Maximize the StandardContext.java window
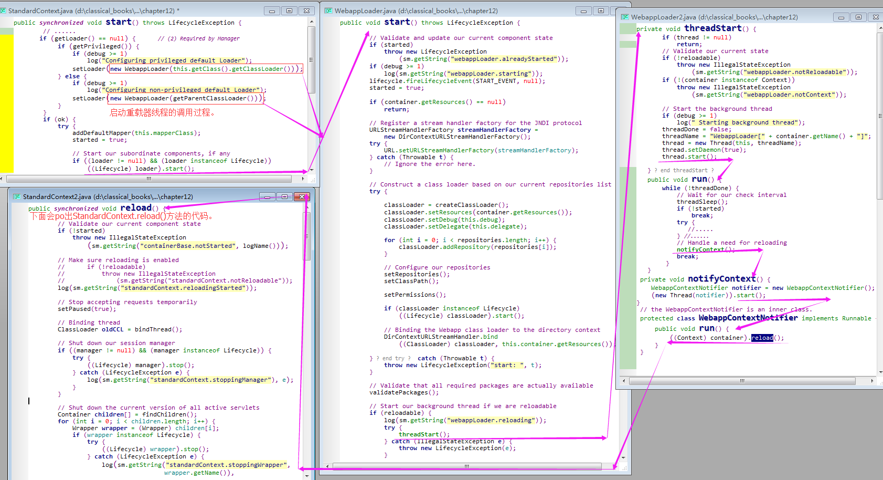 [289, 11]
